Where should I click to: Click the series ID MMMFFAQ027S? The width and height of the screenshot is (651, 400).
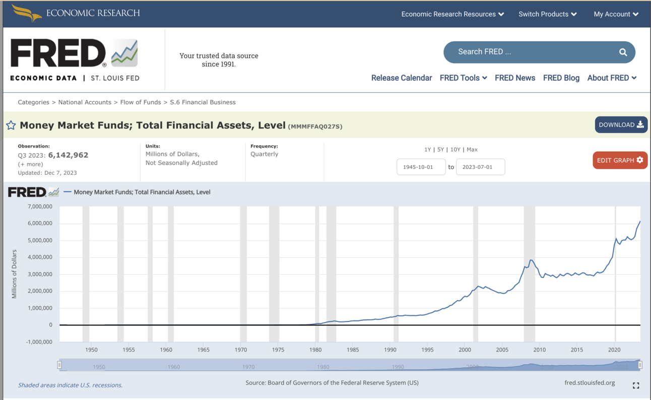[x=315, y=126]
